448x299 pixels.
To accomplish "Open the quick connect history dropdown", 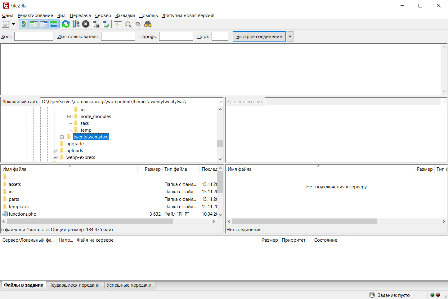I will click(x=290, y=37).
